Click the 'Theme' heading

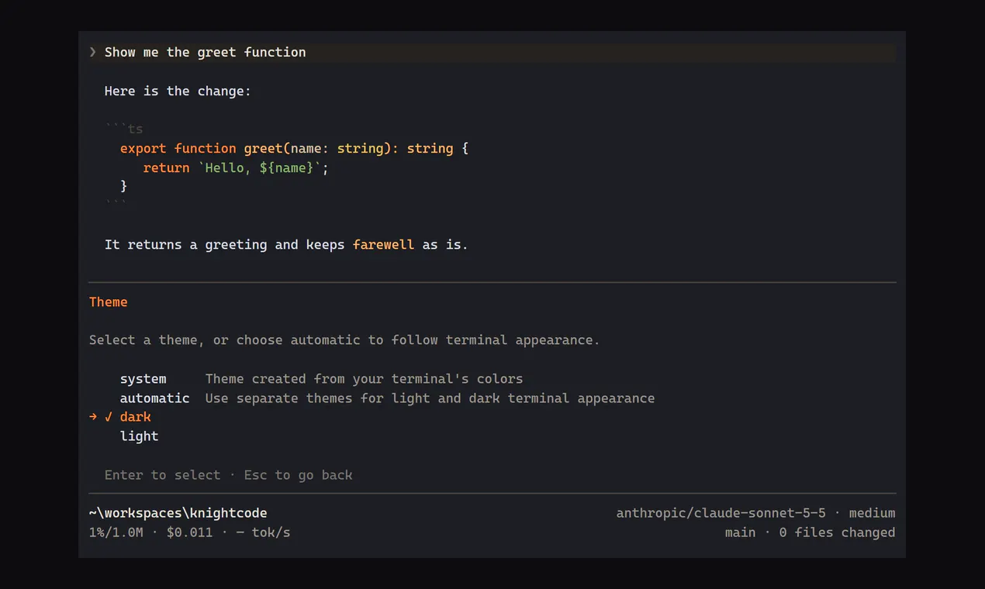pyautogui.click(x=109, y=302)
